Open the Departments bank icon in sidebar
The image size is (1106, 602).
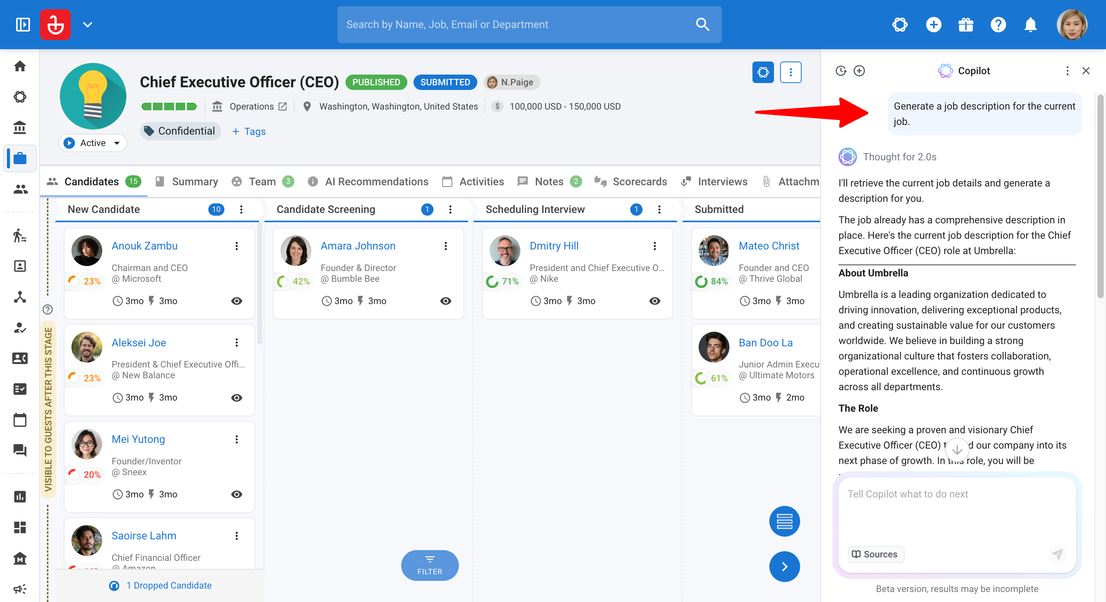[20, 128]
